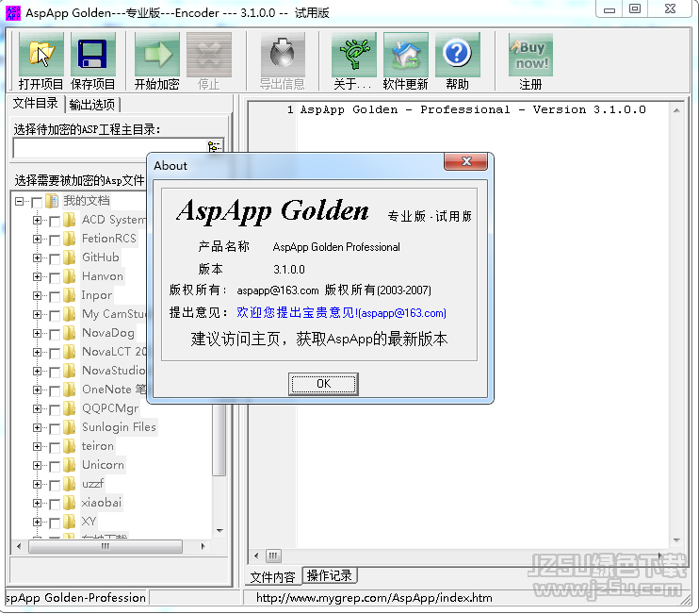This screenshot has height=614, width=699.
Task: Expand the Hanvon tree node
Action: coord(37,276)
